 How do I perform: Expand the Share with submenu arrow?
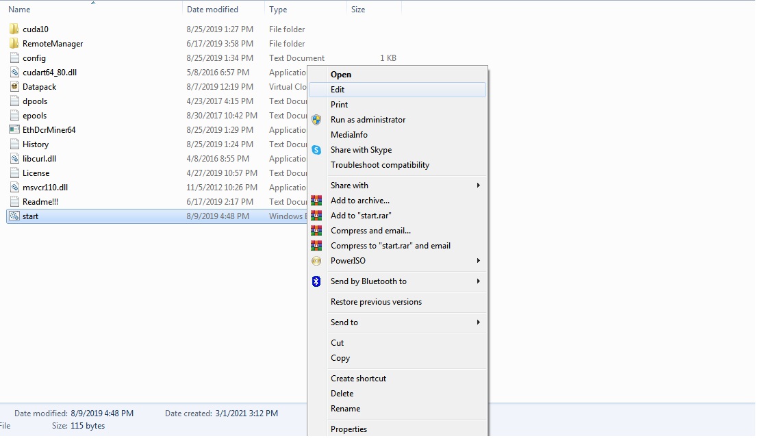tap(478, 186)
